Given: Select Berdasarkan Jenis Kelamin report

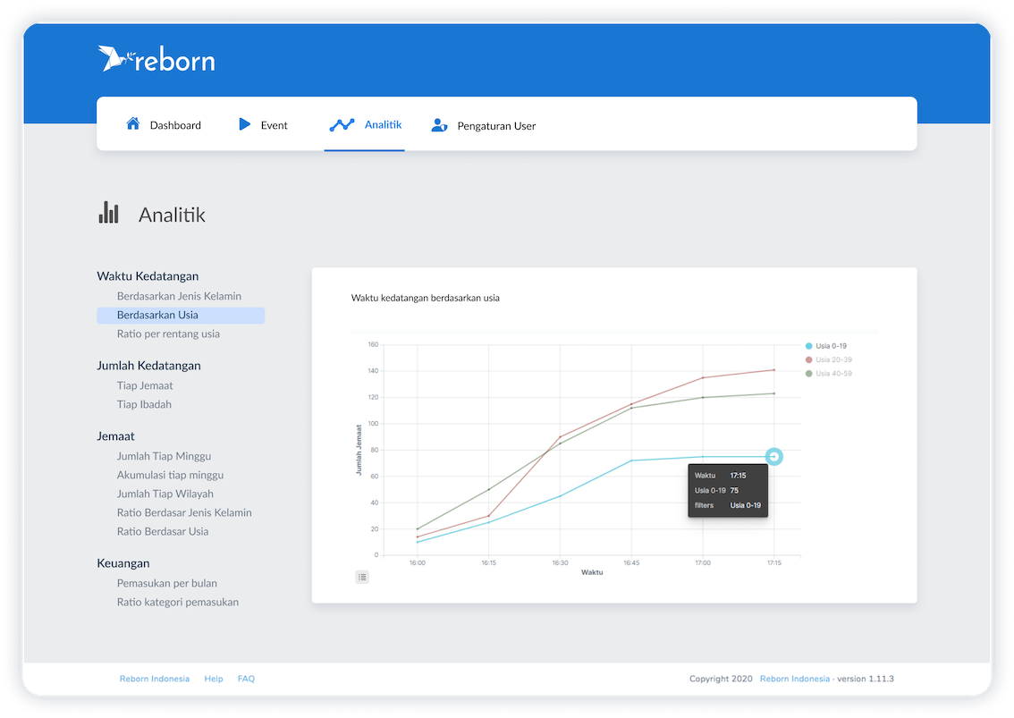Looking at the screenshot, I should click(x=179, y=296).
